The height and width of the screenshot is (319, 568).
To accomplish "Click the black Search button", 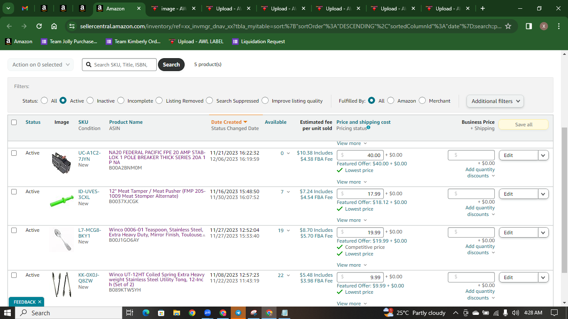I will click(x=171, y=64).
